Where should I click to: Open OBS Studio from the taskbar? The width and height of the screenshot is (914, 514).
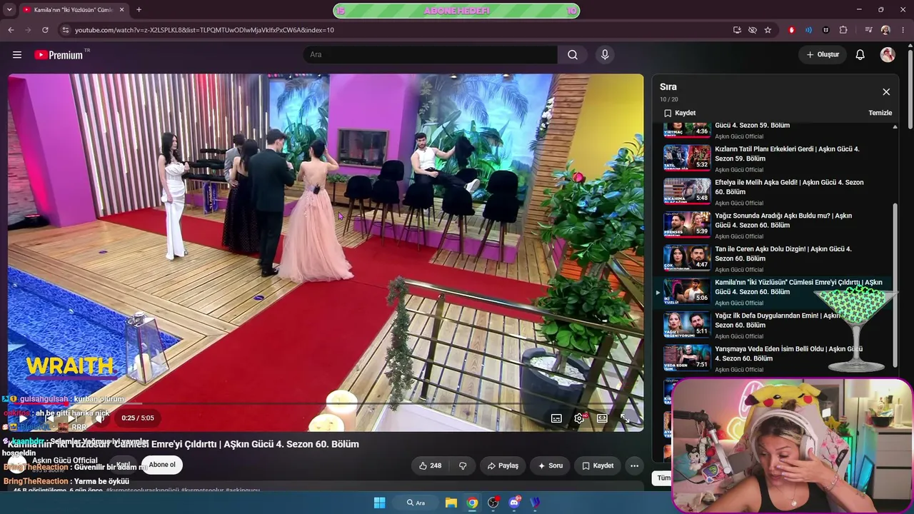coord(493,503)
